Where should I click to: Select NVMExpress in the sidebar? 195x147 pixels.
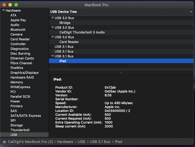coord(20,87)
